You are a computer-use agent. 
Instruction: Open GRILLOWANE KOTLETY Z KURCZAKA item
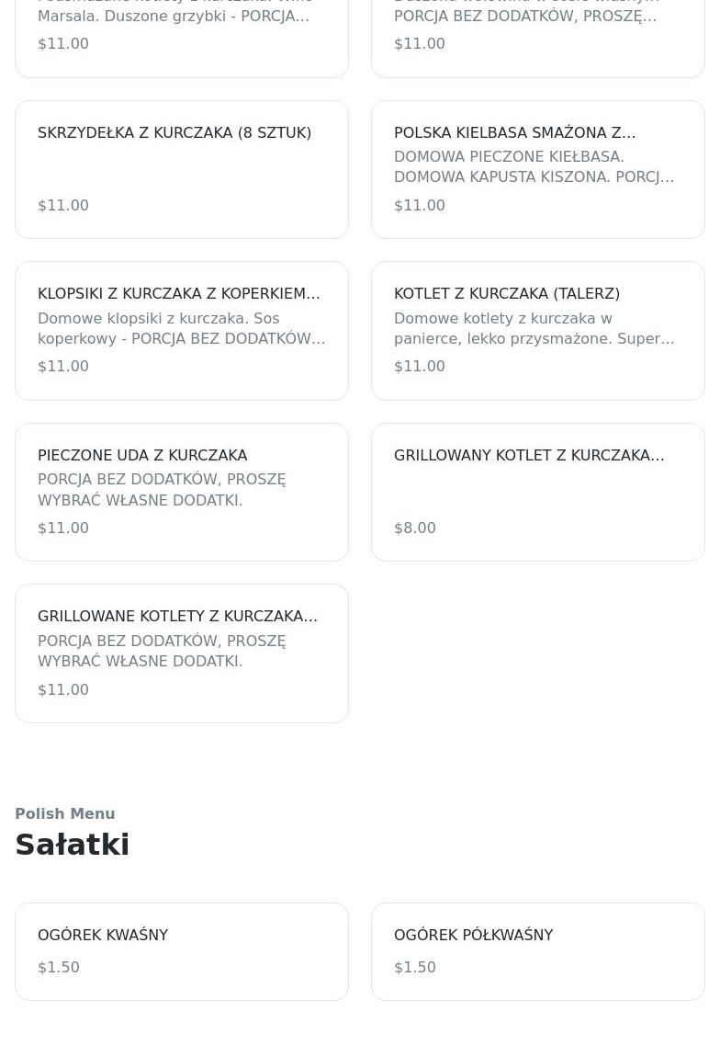(x=177, y=617)
